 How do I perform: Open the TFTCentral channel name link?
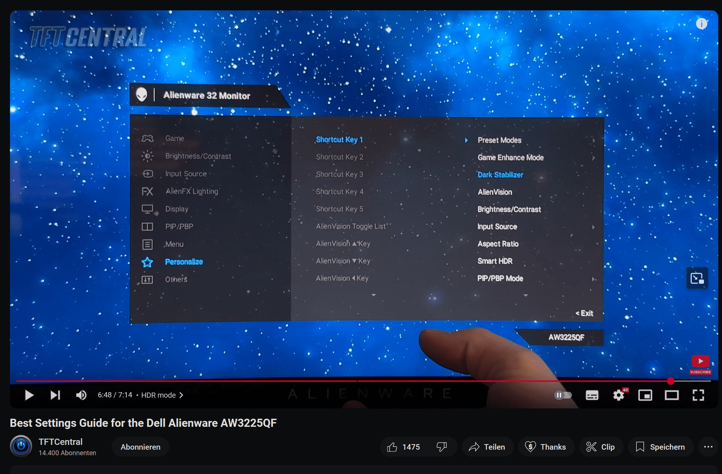[x=61, y=442]
